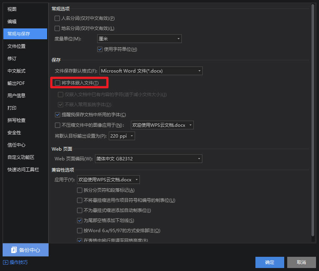Viewport: 319px width, 271px height.
Task: Click the 操作技巧 video tips icon
Action: click(6, 262)
